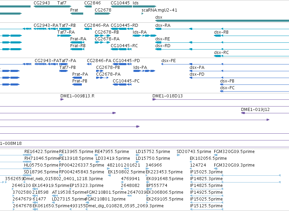Click the RE47955.5prime EST label

(112, 152)
